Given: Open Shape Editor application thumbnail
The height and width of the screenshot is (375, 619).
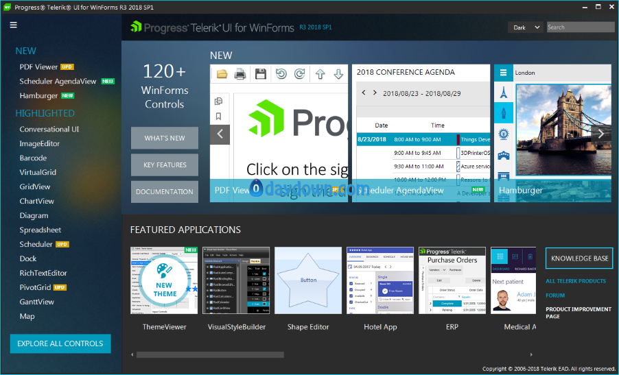Looking at the screenshot, I should (x=308, y=280).
